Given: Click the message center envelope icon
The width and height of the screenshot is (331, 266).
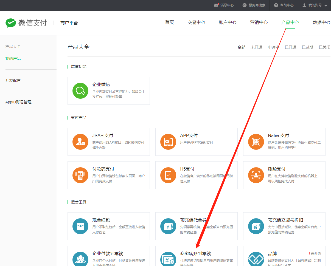Looking at the screenshot, I should (x=217, y=5).
